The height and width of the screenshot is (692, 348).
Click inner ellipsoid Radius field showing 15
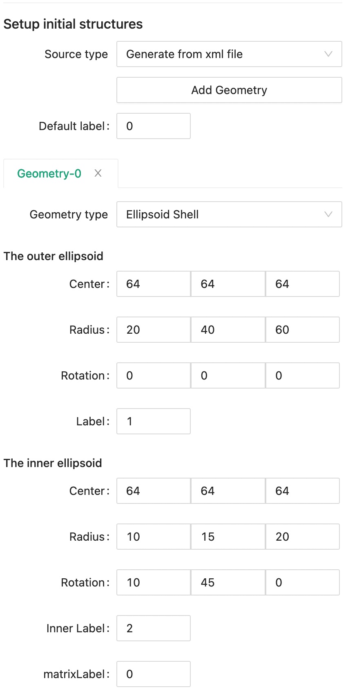point(228,537)
